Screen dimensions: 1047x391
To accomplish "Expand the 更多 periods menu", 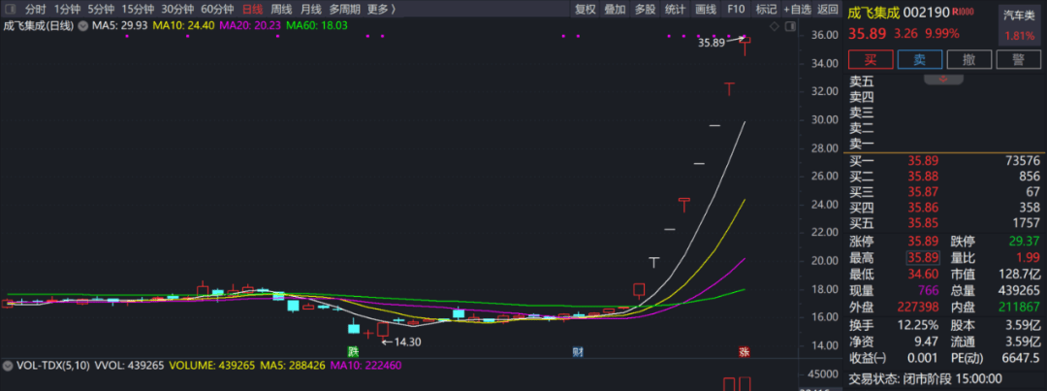I will click(x=381, y=9).
